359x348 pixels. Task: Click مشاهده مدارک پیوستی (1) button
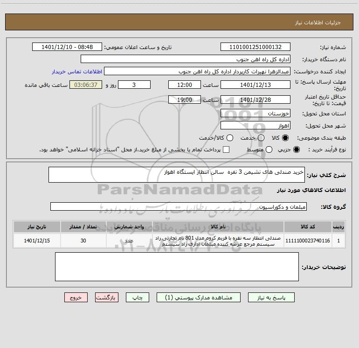point(199,298)
